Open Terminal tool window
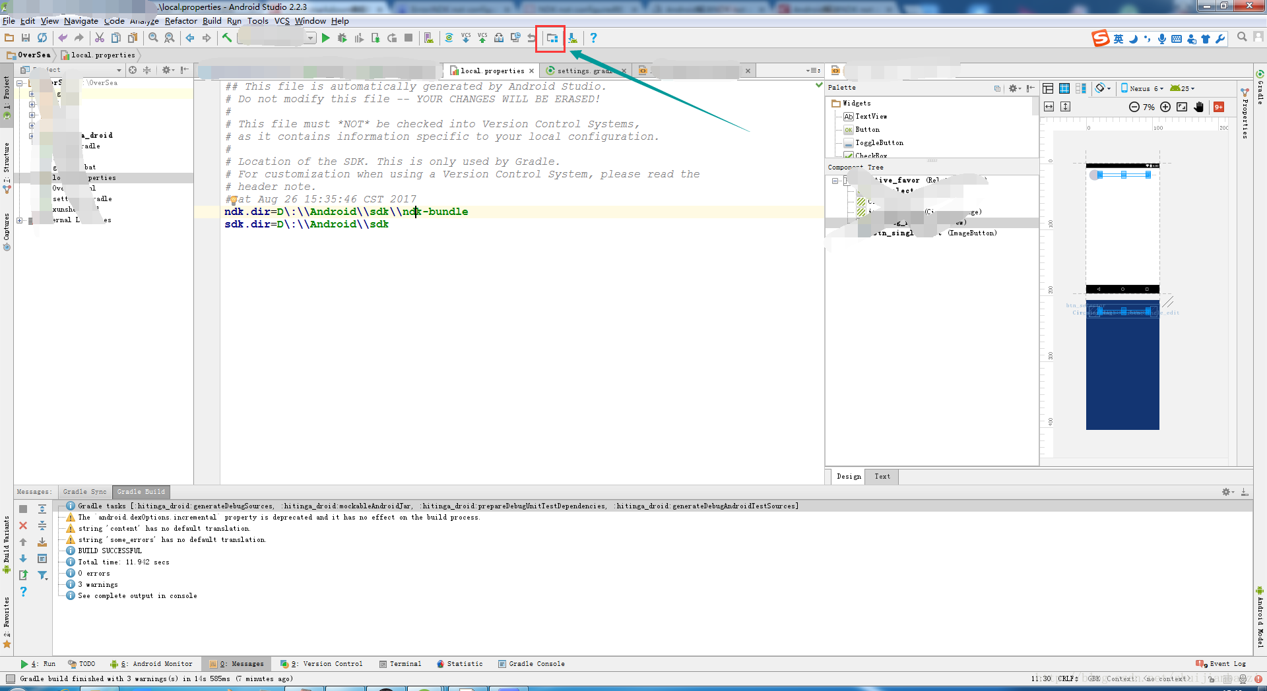The width and height of the screenshot is (1267, 691). point(401,664)
